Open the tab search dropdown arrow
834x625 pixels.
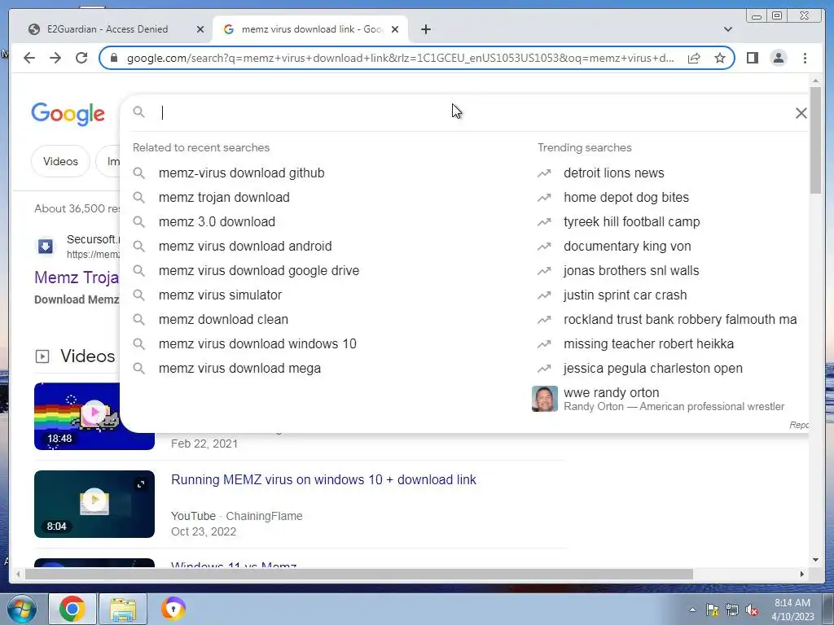point(727,29)
